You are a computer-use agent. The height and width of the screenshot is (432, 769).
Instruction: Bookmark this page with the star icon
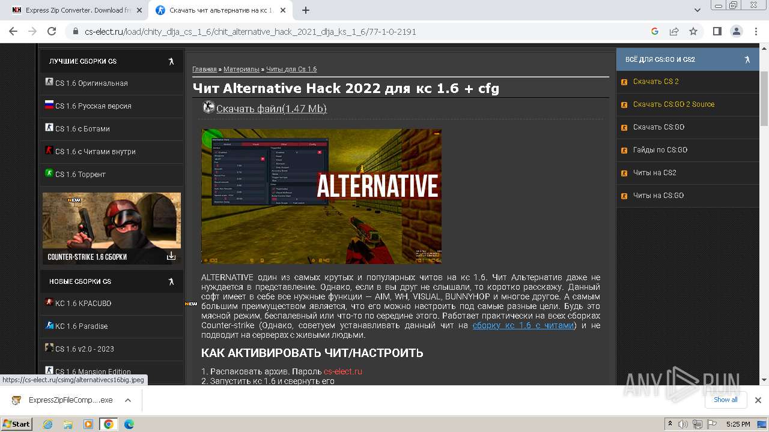click(x=693, y=31)
